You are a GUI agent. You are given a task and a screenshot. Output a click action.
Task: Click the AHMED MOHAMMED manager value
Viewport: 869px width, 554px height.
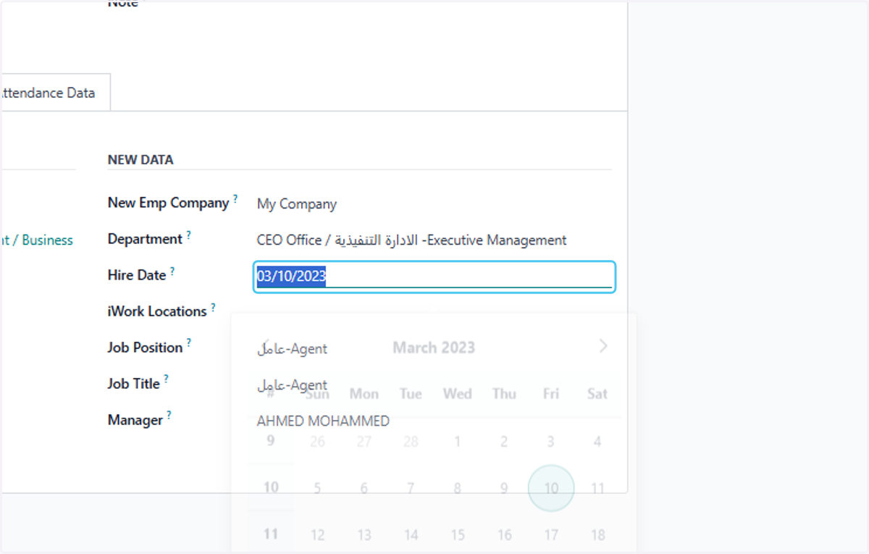click(x=323, y=421)
